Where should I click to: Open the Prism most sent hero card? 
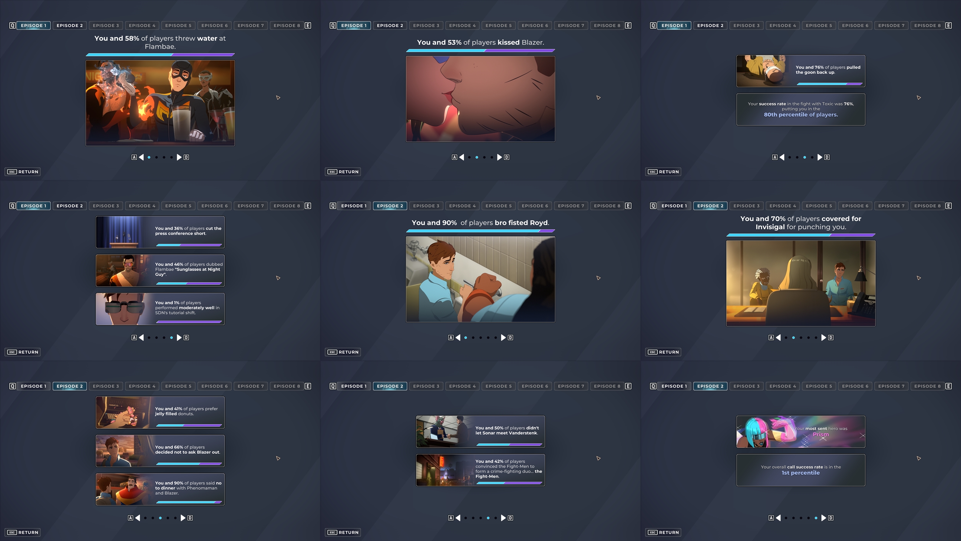pos(800,432)
